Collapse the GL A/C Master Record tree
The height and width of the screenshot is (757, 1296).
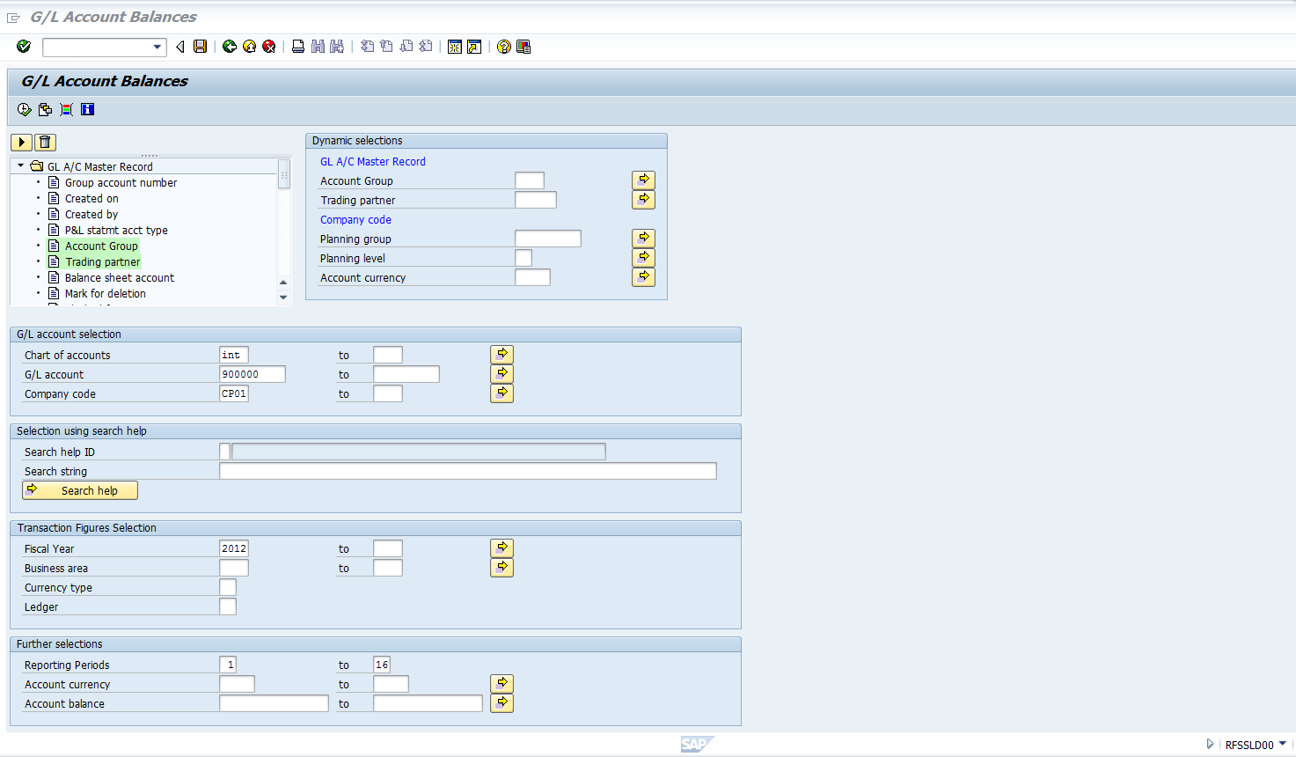(x=19, y=165)
